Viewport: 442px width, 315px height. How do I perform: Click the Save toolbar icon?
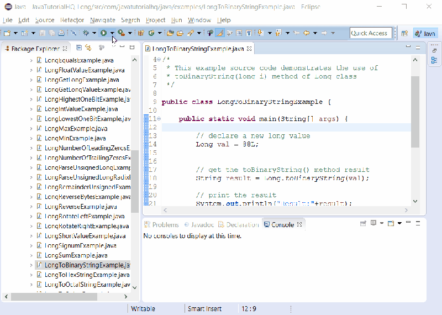click(x=43, y=33)
